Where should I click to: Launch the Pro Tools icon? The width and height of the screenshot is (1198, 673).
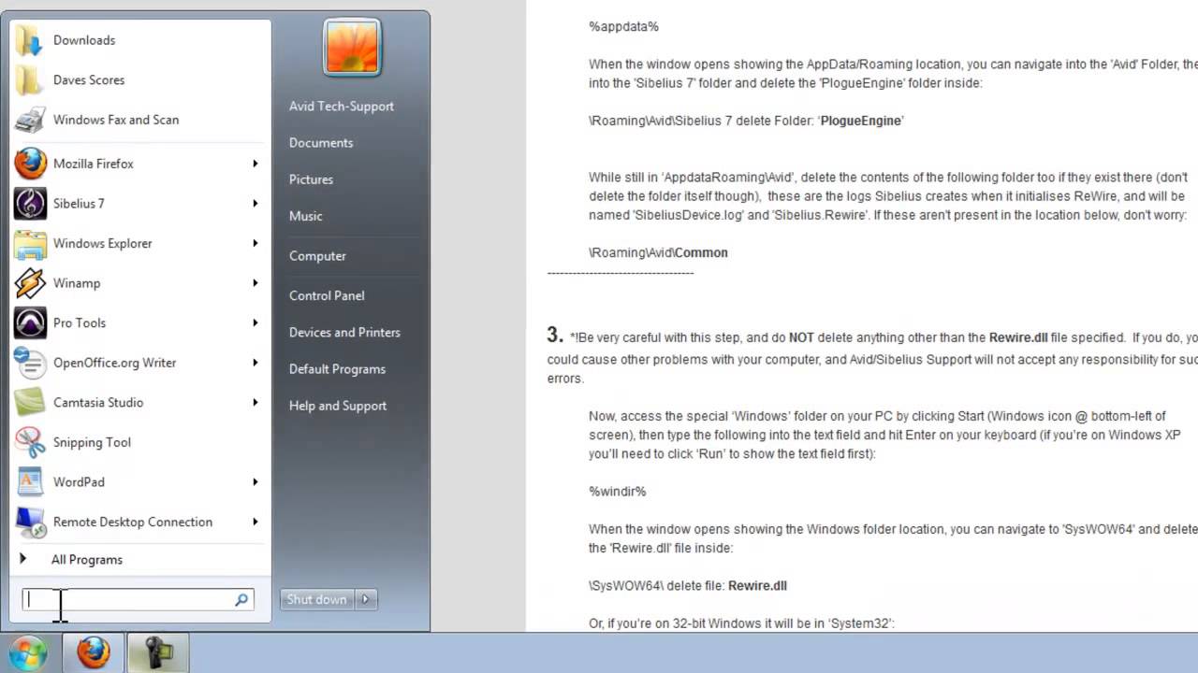point(30,322)
